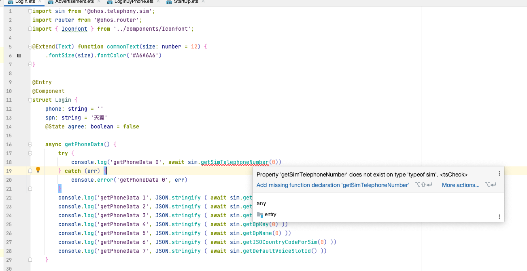The width and height of the screenshot is (527, 271).
Task: Click the 'entry' module name in popup
Action: point(270,214)
